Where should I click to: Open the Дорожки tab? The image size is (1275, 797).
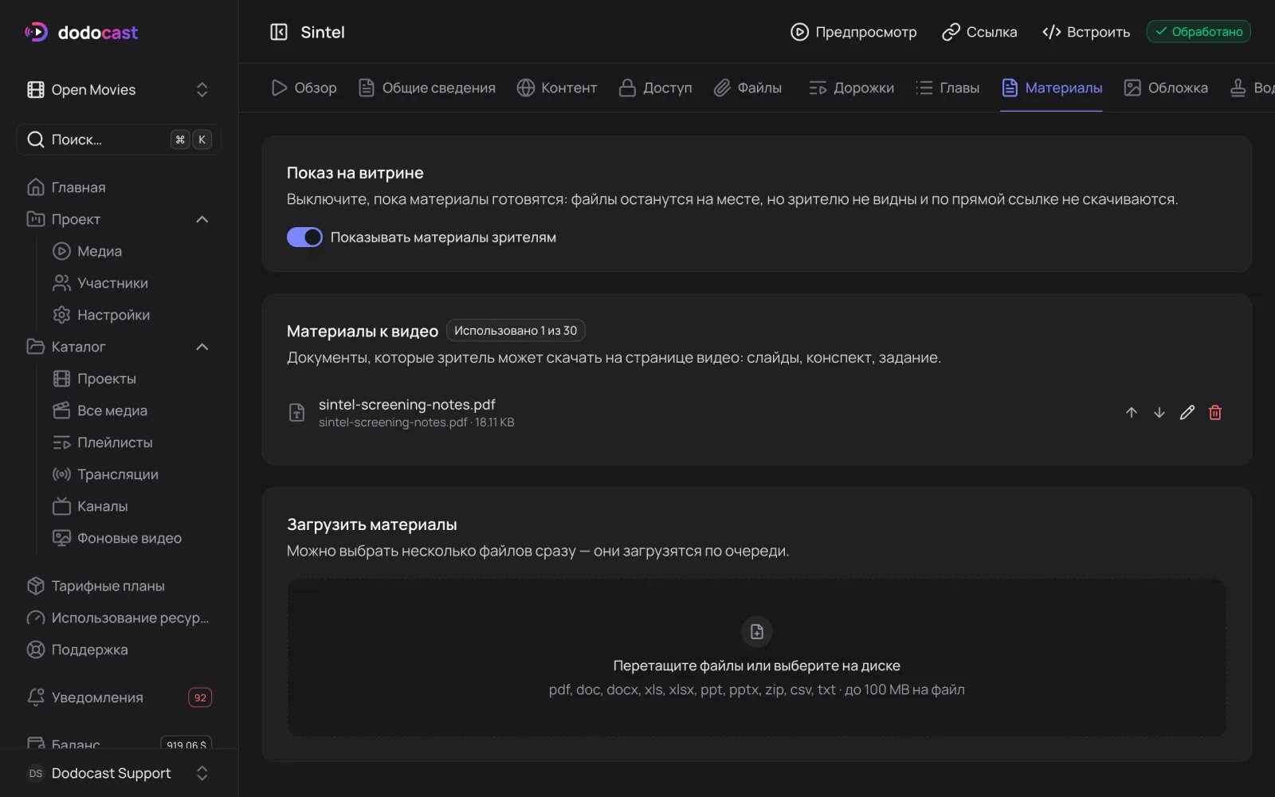click(851, 88)
